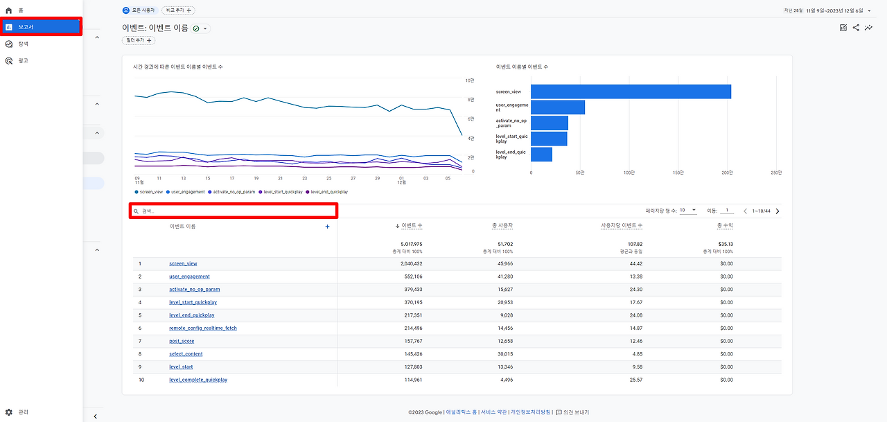The image size is (887, 422).
Task: Open report status dropdown beside title
Action: click(x=201, y=28)
